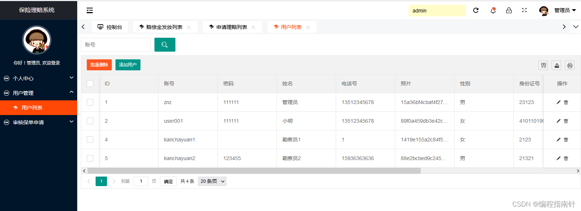581x211 pixels.
Task: Click edit pencil for user znz
Action: tap(558, 102)
